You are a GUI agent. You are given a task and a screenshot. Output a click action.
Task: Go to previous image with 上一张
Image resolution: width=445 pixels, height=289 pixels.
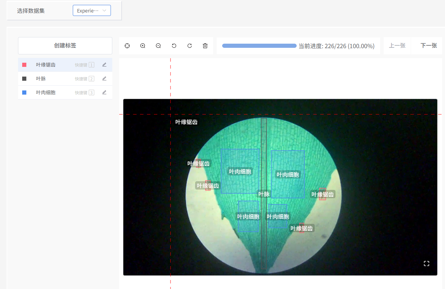pos(397,46)
